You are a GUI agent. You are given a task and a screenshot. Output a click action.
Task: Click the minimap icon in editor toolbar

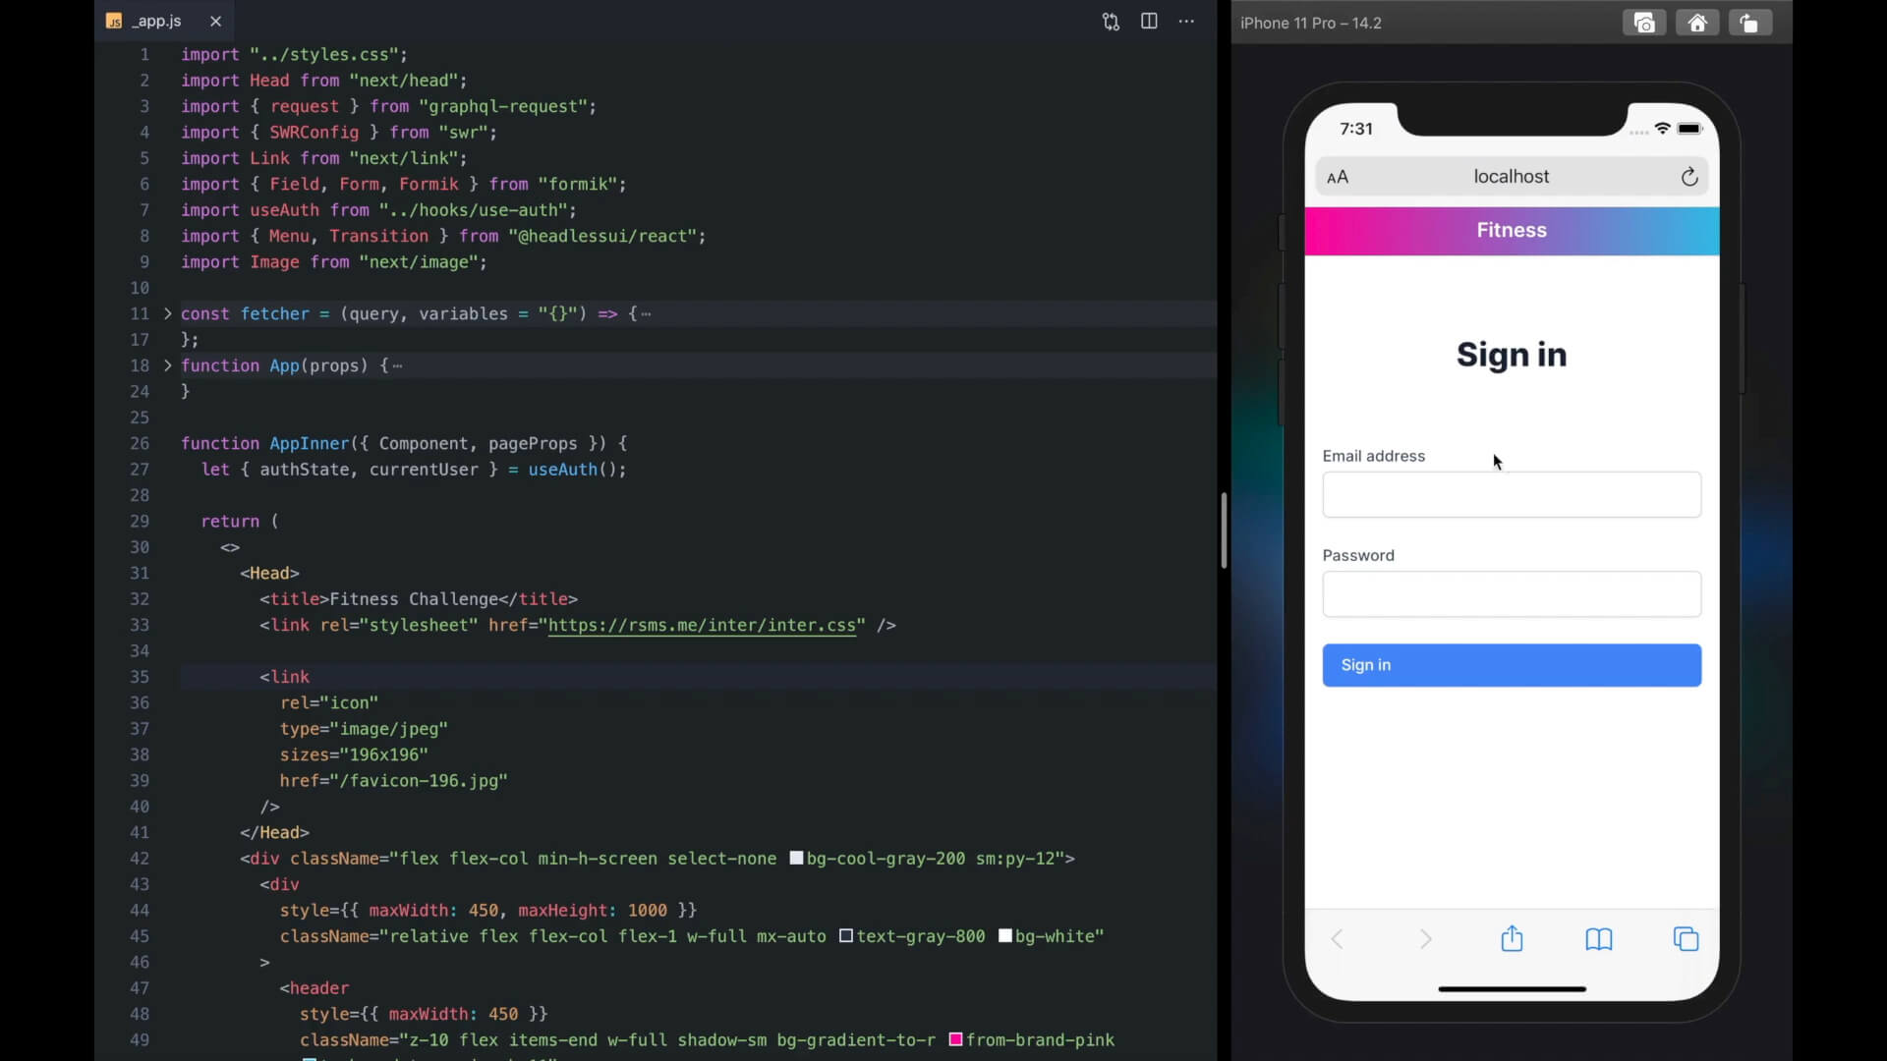(x=1148, y=20)
